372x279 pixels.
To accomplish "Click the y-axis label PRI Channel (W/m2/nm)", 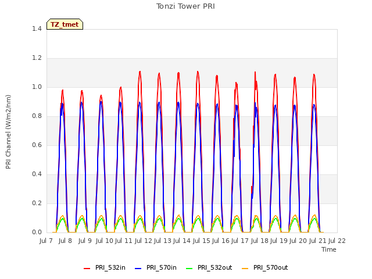I will tap(8, 132).
